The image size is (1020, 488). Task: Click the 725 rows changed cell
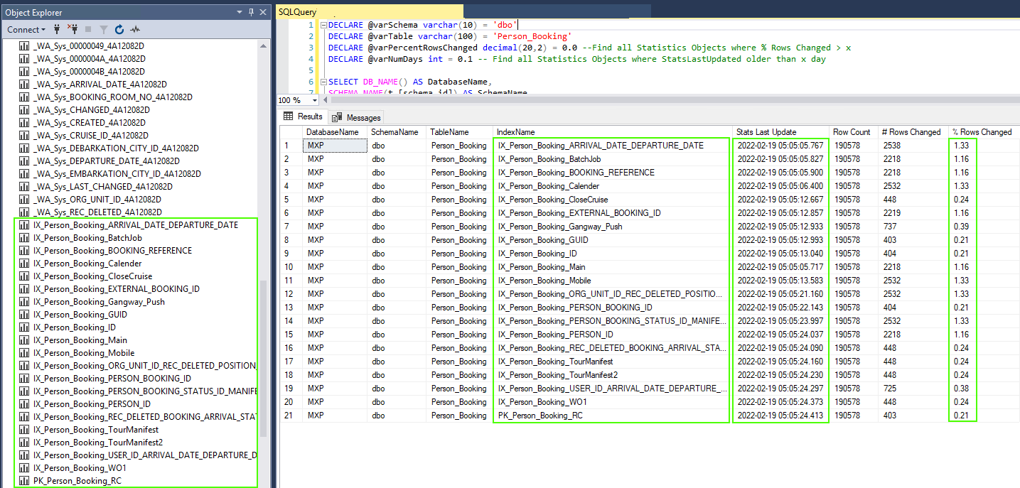coord(912,389)
